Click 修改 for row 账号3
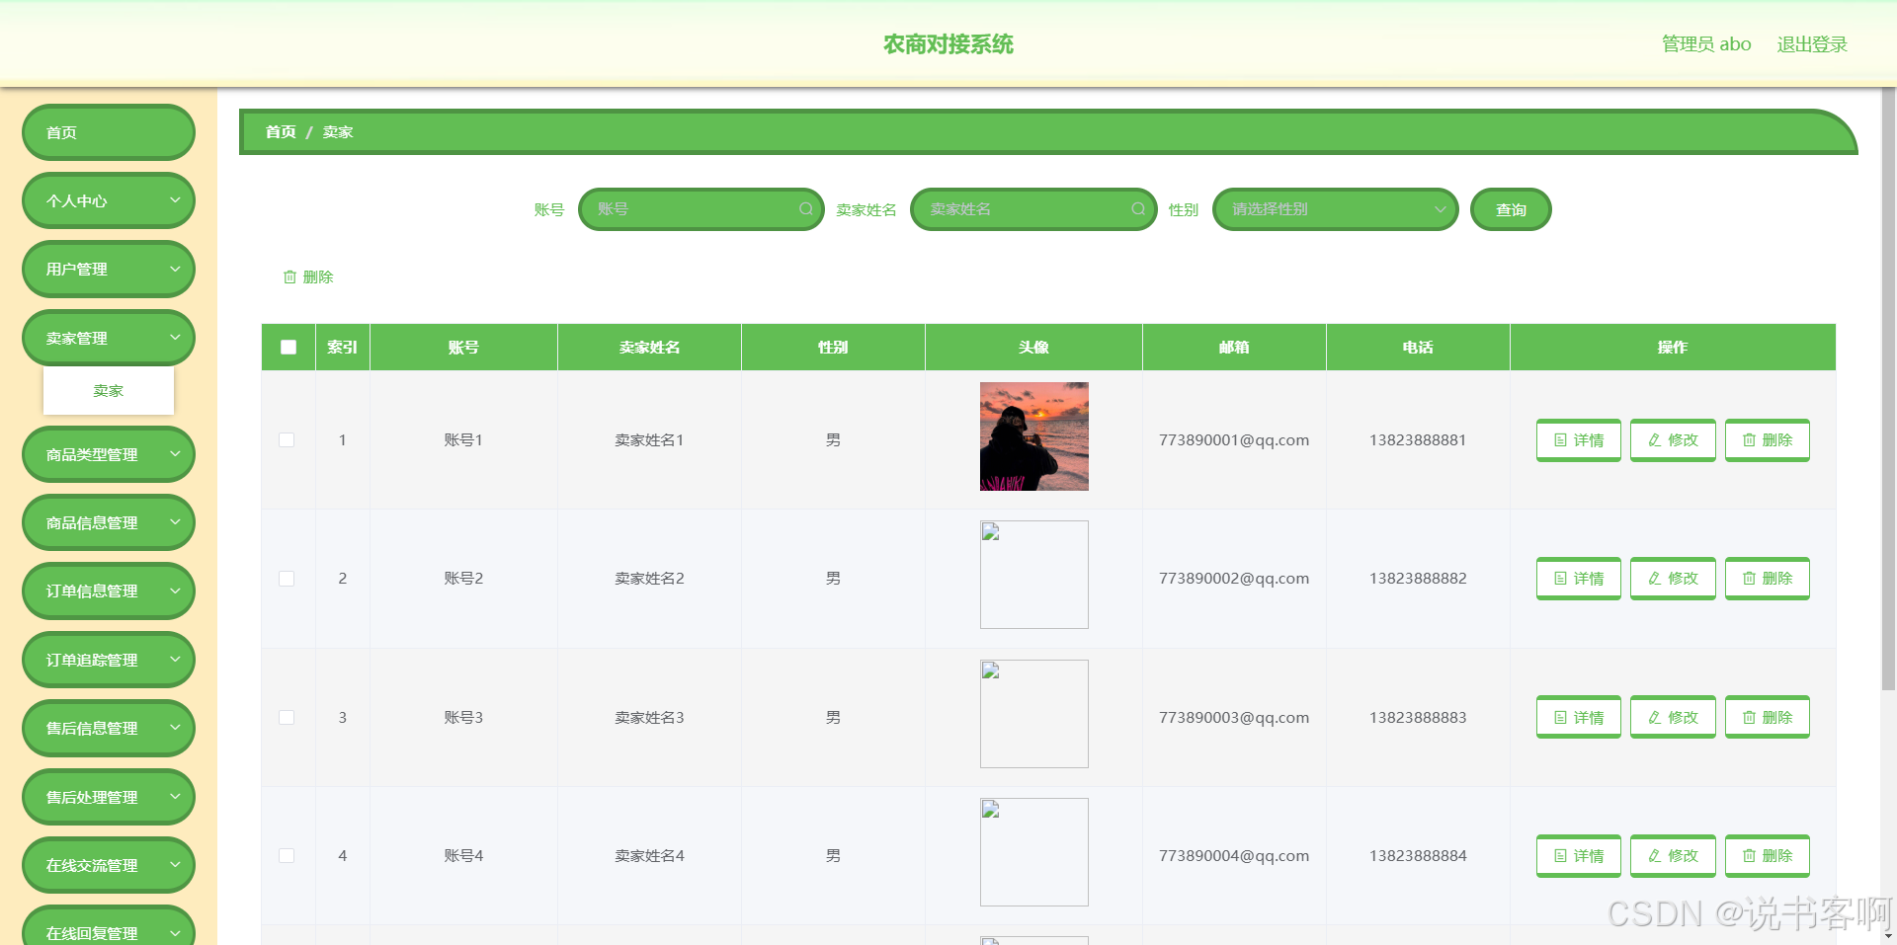The width and height of the screenshot is (1897, 945). [x=1673, y=718]
